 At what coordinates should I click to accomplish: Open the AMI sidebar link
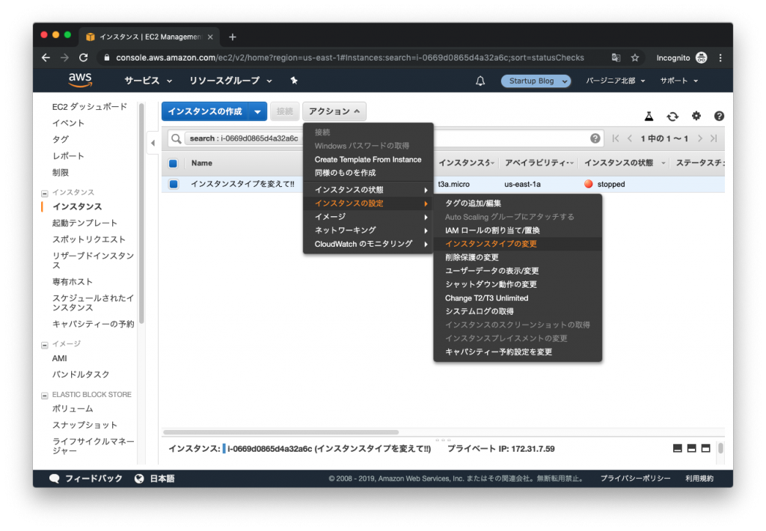[60, 358]
